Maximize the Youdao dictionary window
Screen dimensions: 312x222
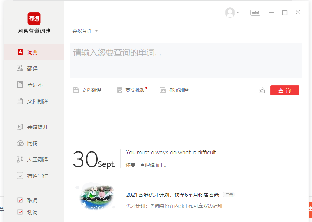pyautogui.click(x=285, y=13)
